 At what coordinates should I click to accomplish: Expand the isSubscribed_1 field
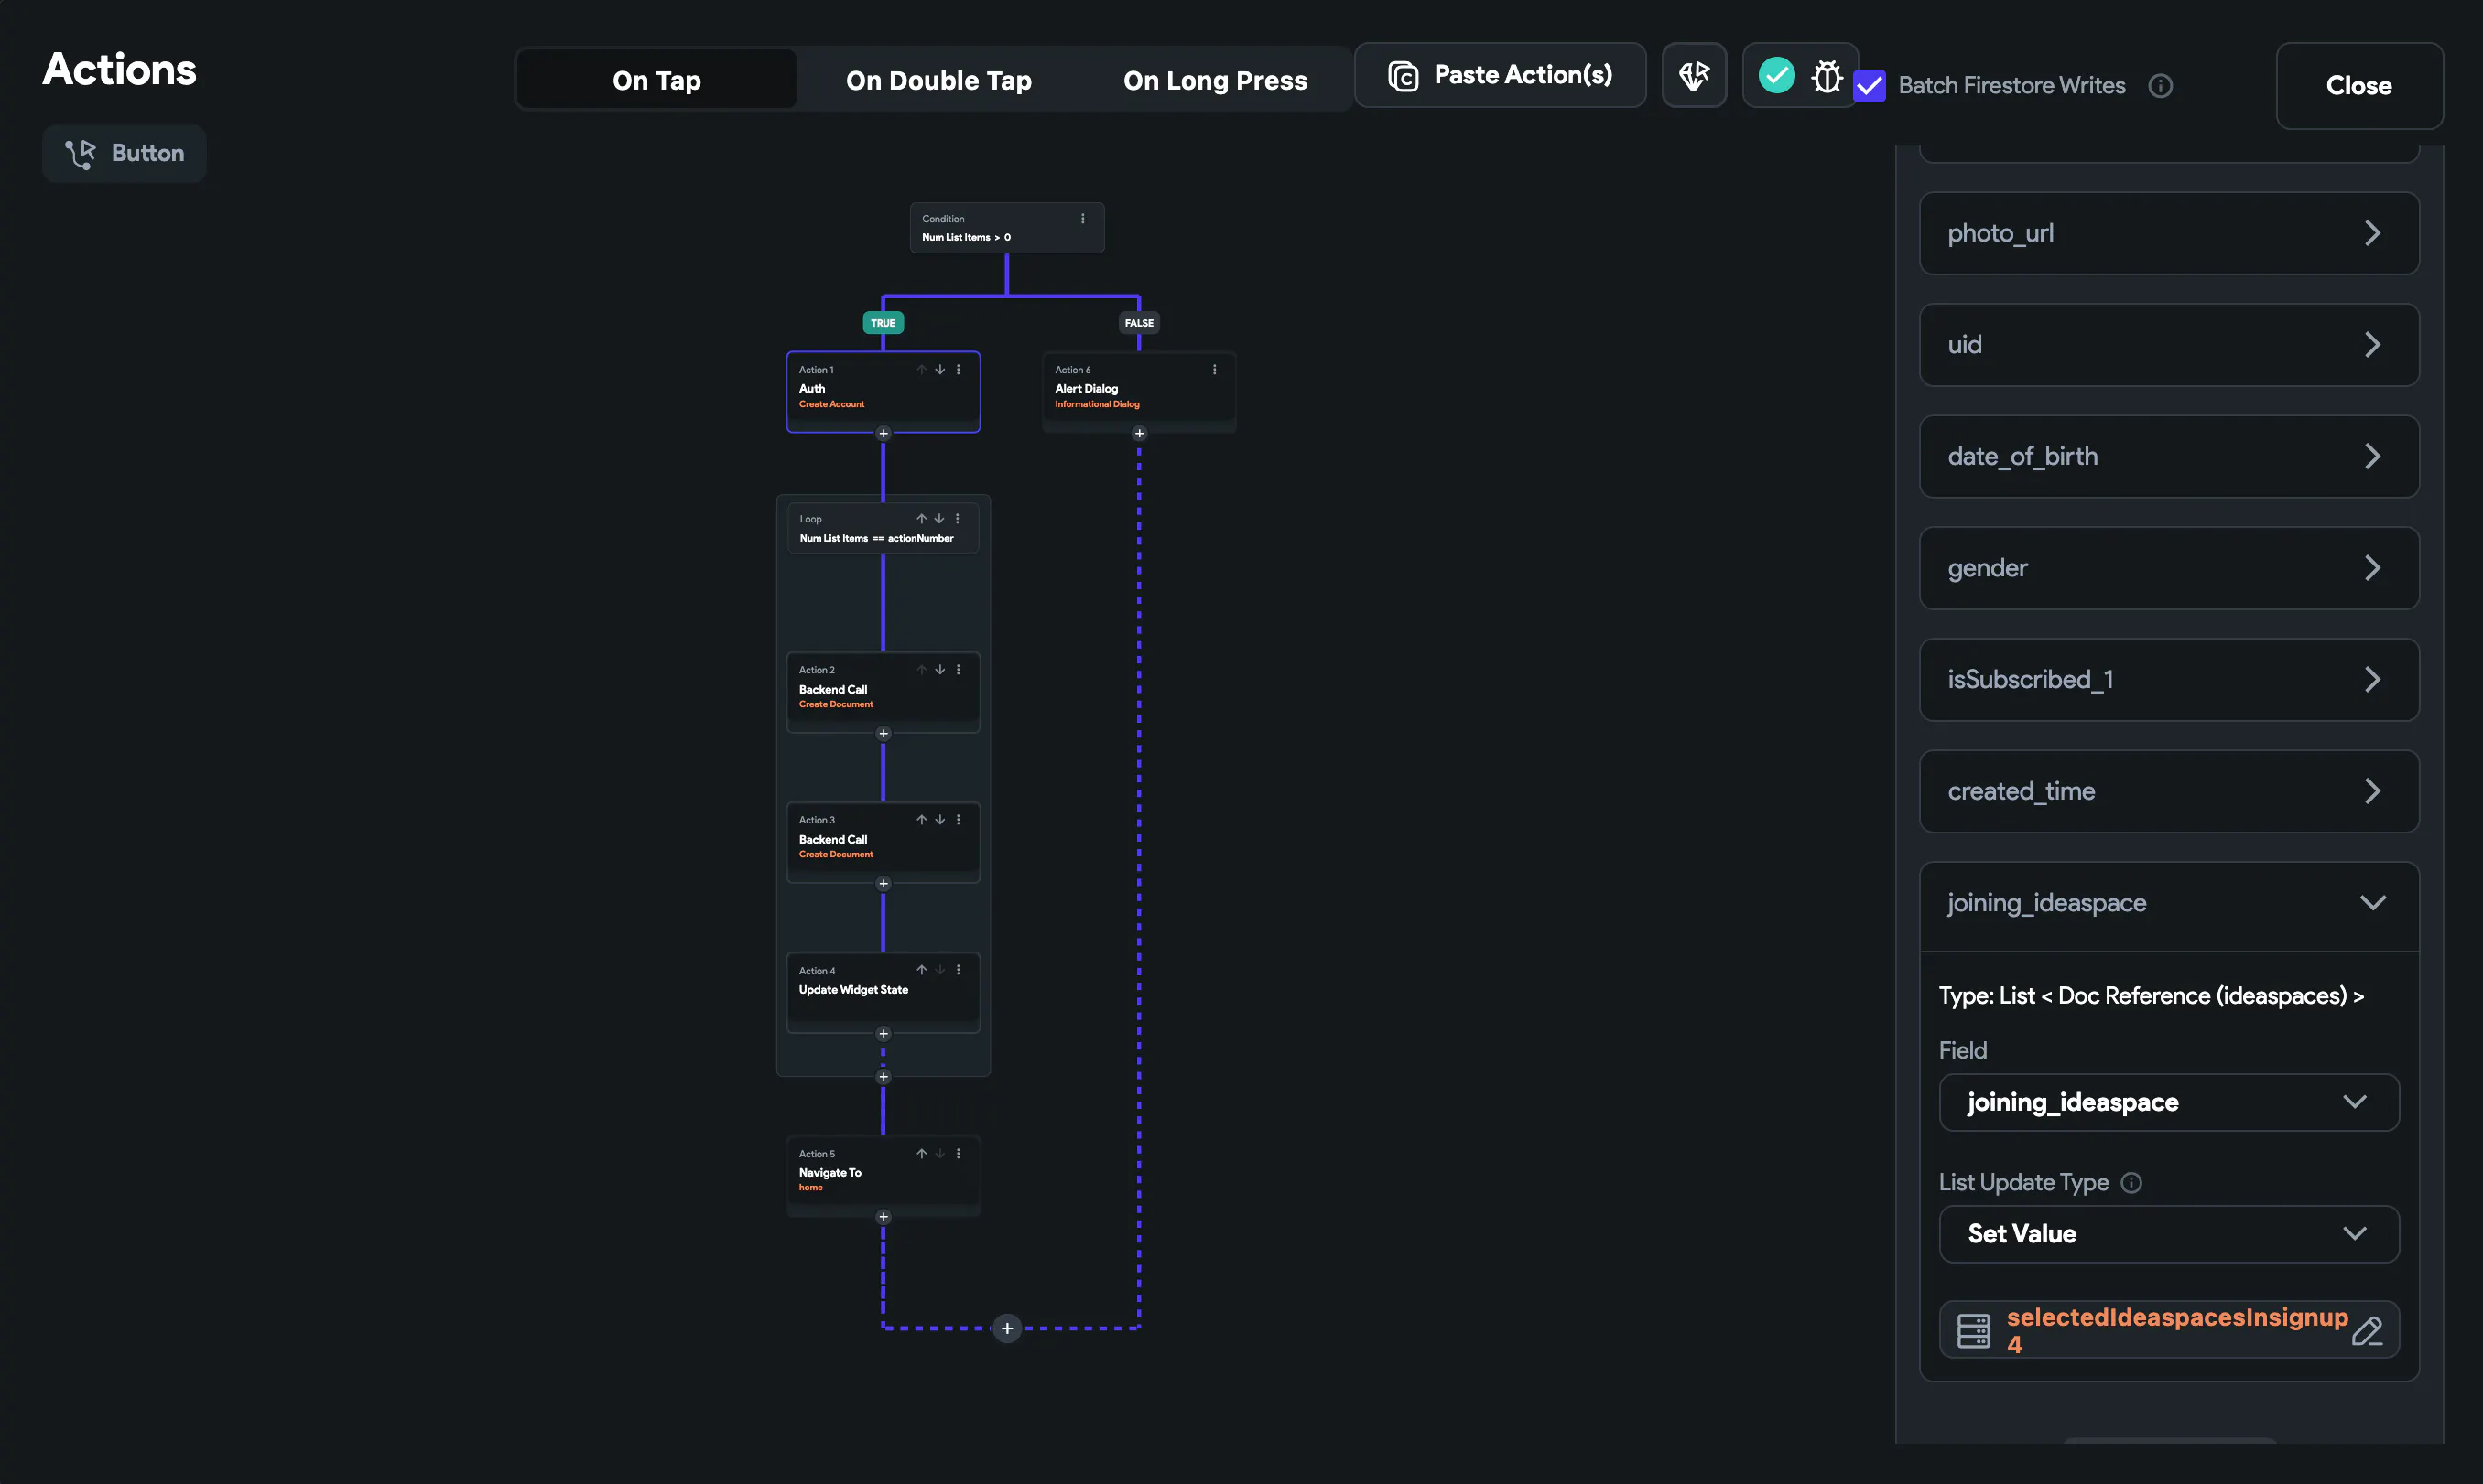point(2169,680)
